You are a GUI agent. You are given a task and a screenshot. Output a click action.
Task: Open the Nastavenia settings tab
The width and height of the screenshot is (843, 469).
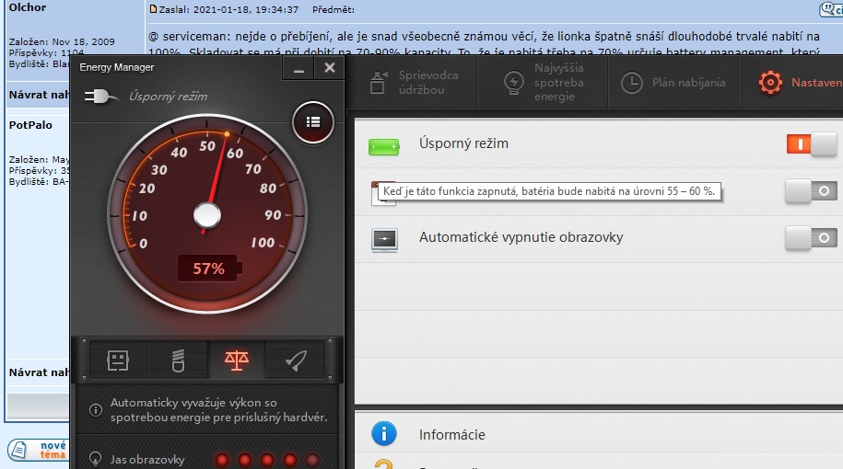(x=799, y=83)
